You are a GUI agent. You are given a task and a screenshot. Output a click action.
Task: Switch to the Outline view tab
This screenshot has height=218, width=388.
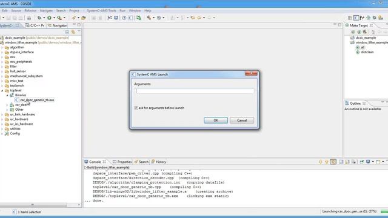point(355,104)
